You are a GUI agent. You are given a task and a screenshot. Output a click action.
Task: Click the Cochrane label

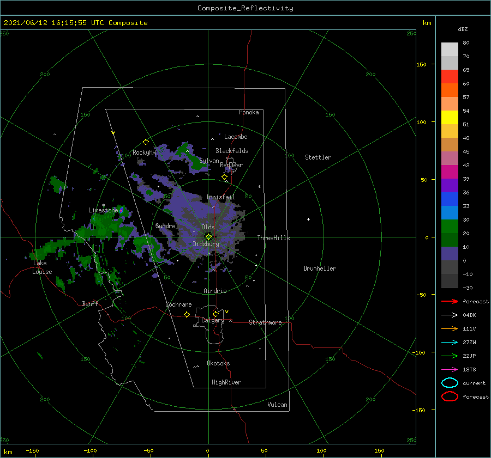[x=178, y=304]
